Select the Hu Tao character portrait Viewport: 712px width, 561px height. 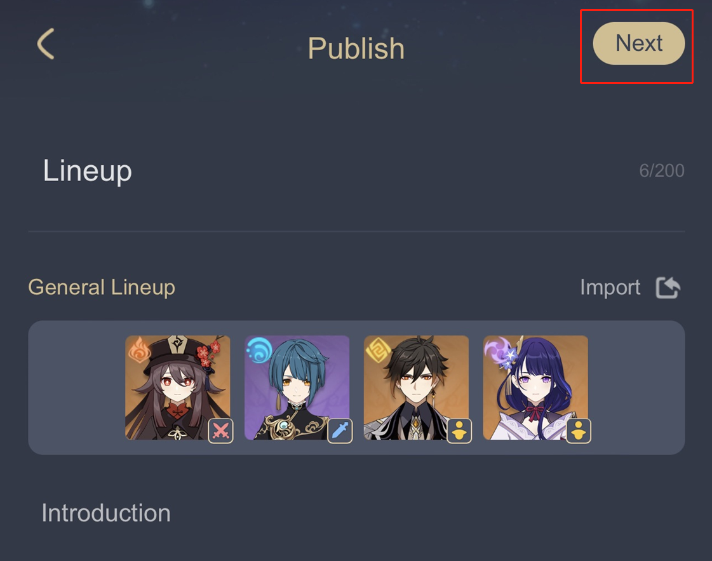click(178, 388)
